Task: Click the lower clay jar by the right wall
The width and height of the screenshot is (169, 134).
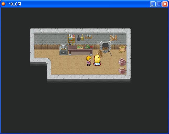Action: [122, 70]
